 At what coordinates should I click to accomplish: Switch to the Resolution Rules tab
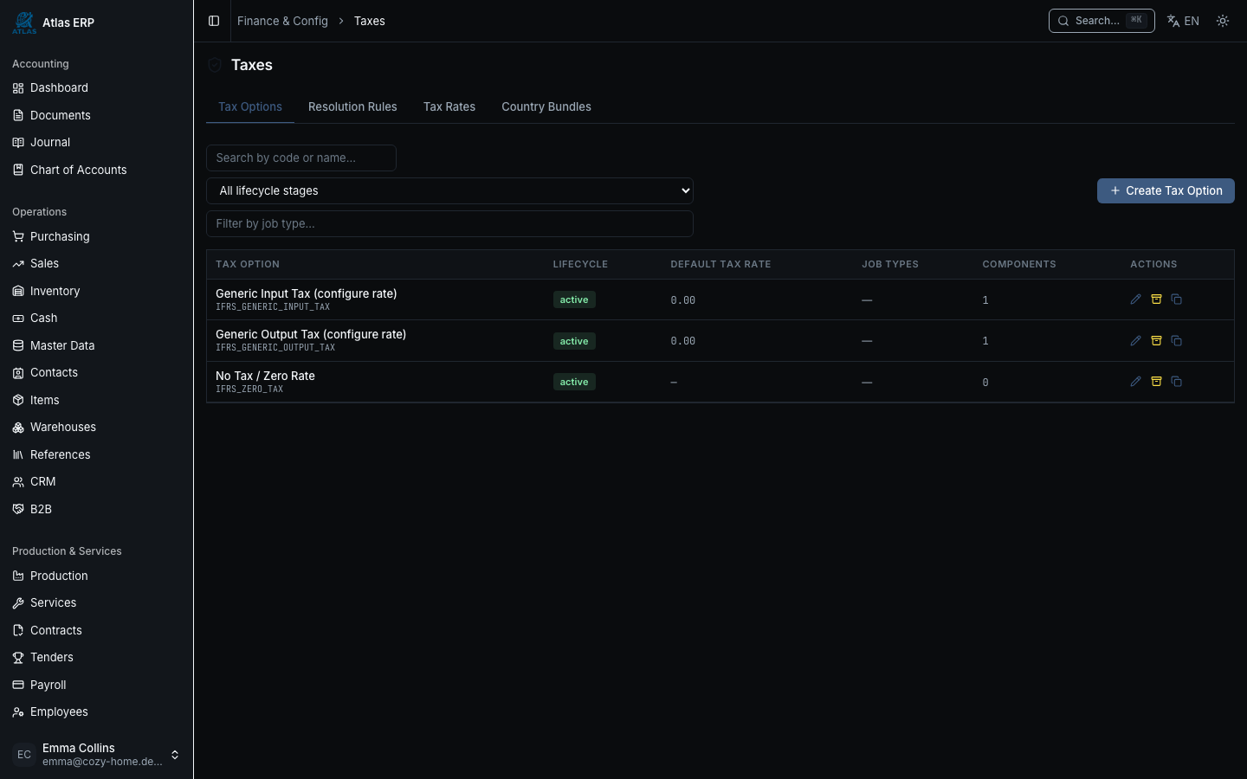tap(352, 107)
